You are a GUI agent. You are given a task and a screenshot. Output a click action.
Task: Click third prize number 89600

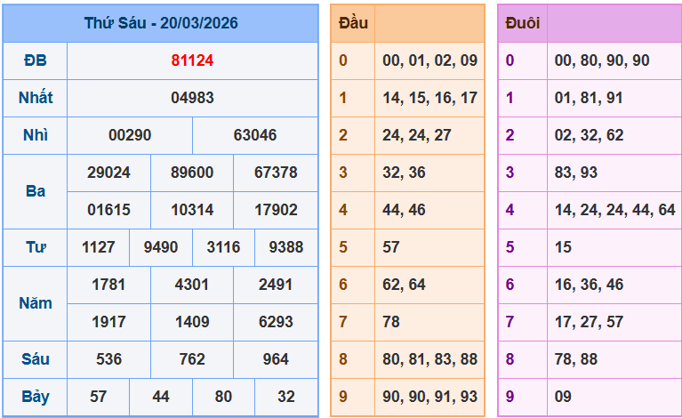(192, 173)
